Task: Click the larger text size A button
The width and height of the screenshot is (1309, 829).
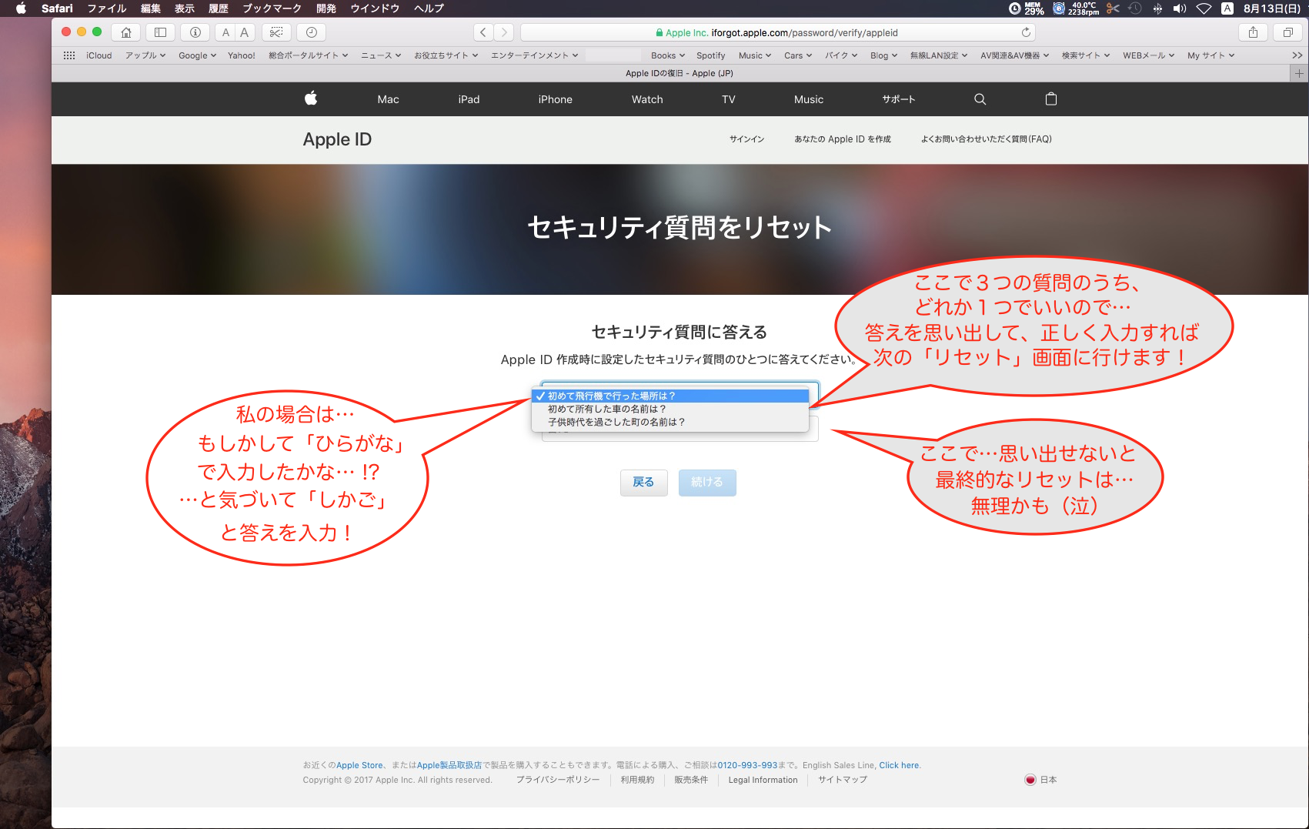Action: [245, 32]
